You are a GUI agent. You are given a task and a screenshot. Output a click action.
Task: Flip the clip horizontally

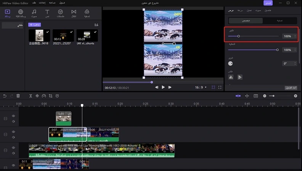(x=231, y=77)
